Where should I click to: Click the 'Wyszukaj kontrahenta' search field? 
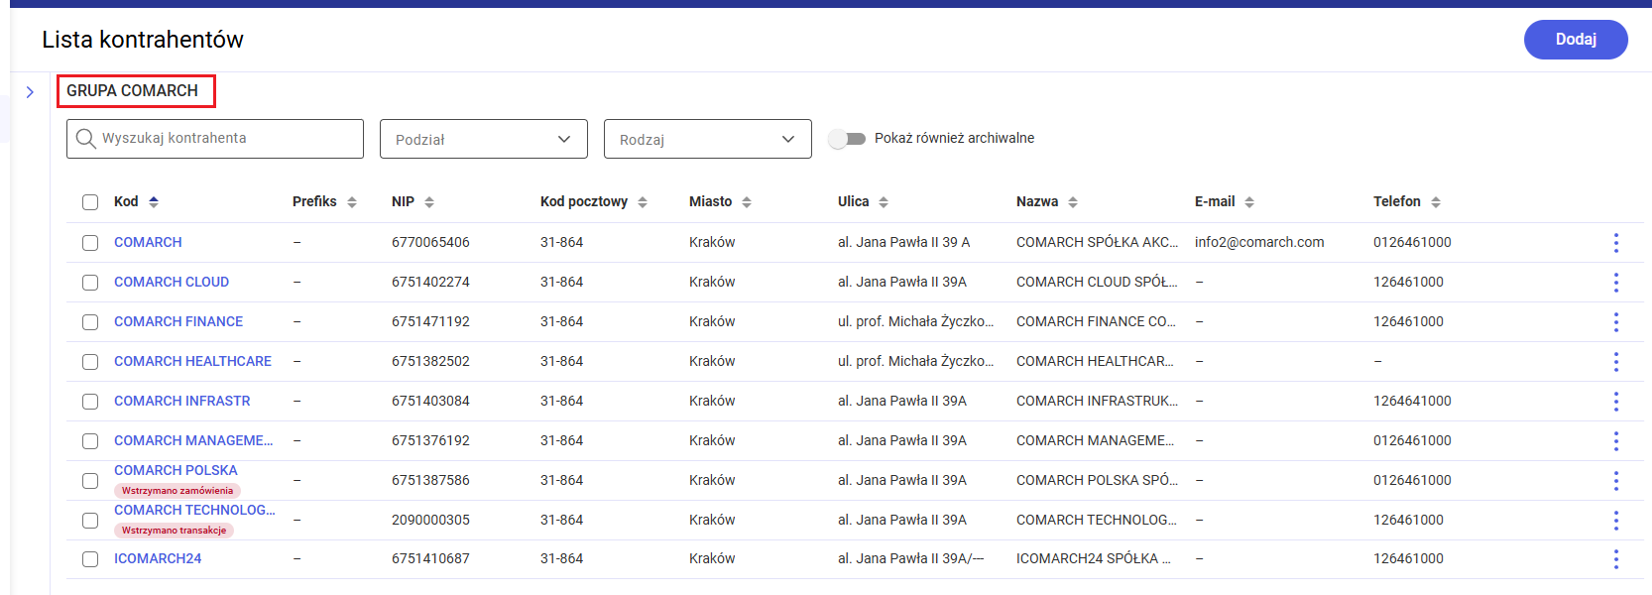pyautogui.click(x=228, y=139)
